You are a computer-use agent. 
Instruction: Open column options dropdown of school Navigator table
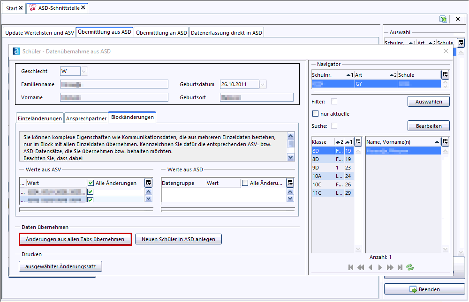click(x=445, y=74)
